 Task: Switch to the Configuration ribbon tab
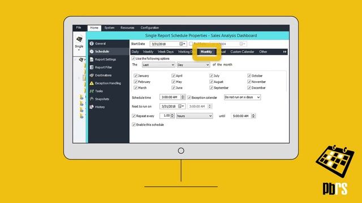click(150, 28)
